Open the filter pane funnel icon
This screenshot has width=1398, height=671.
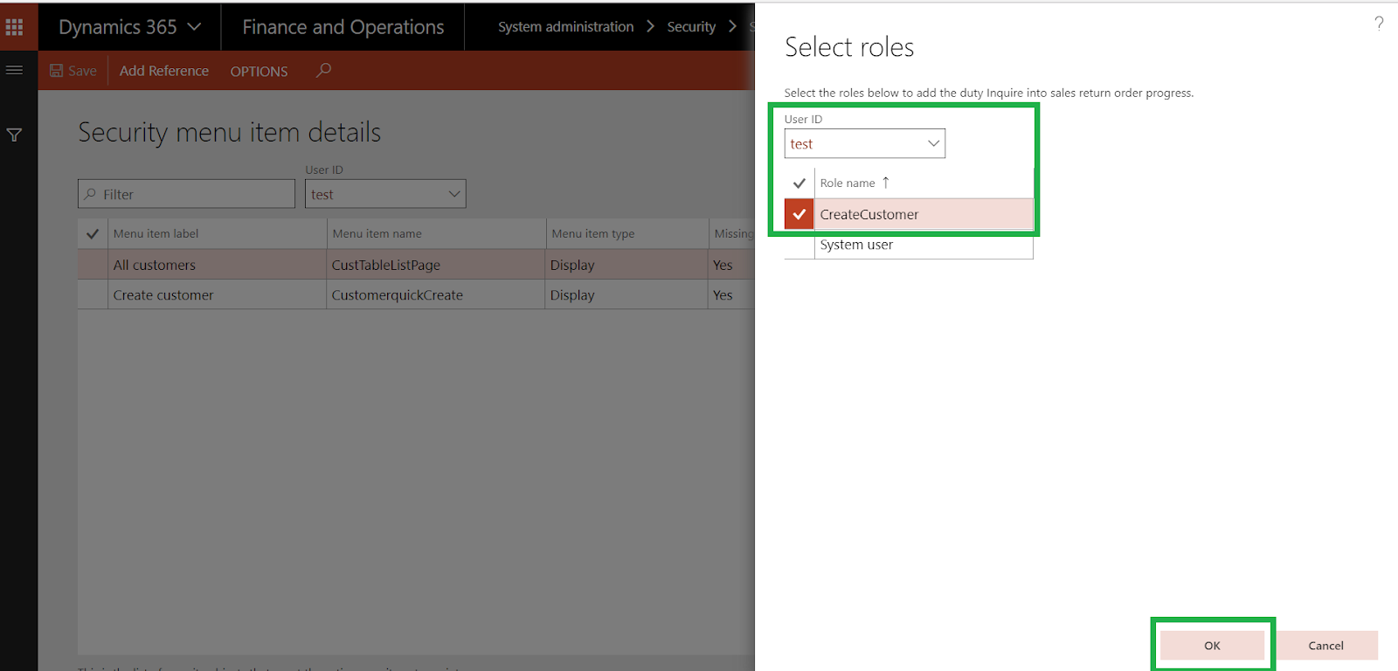pos(15,135)
